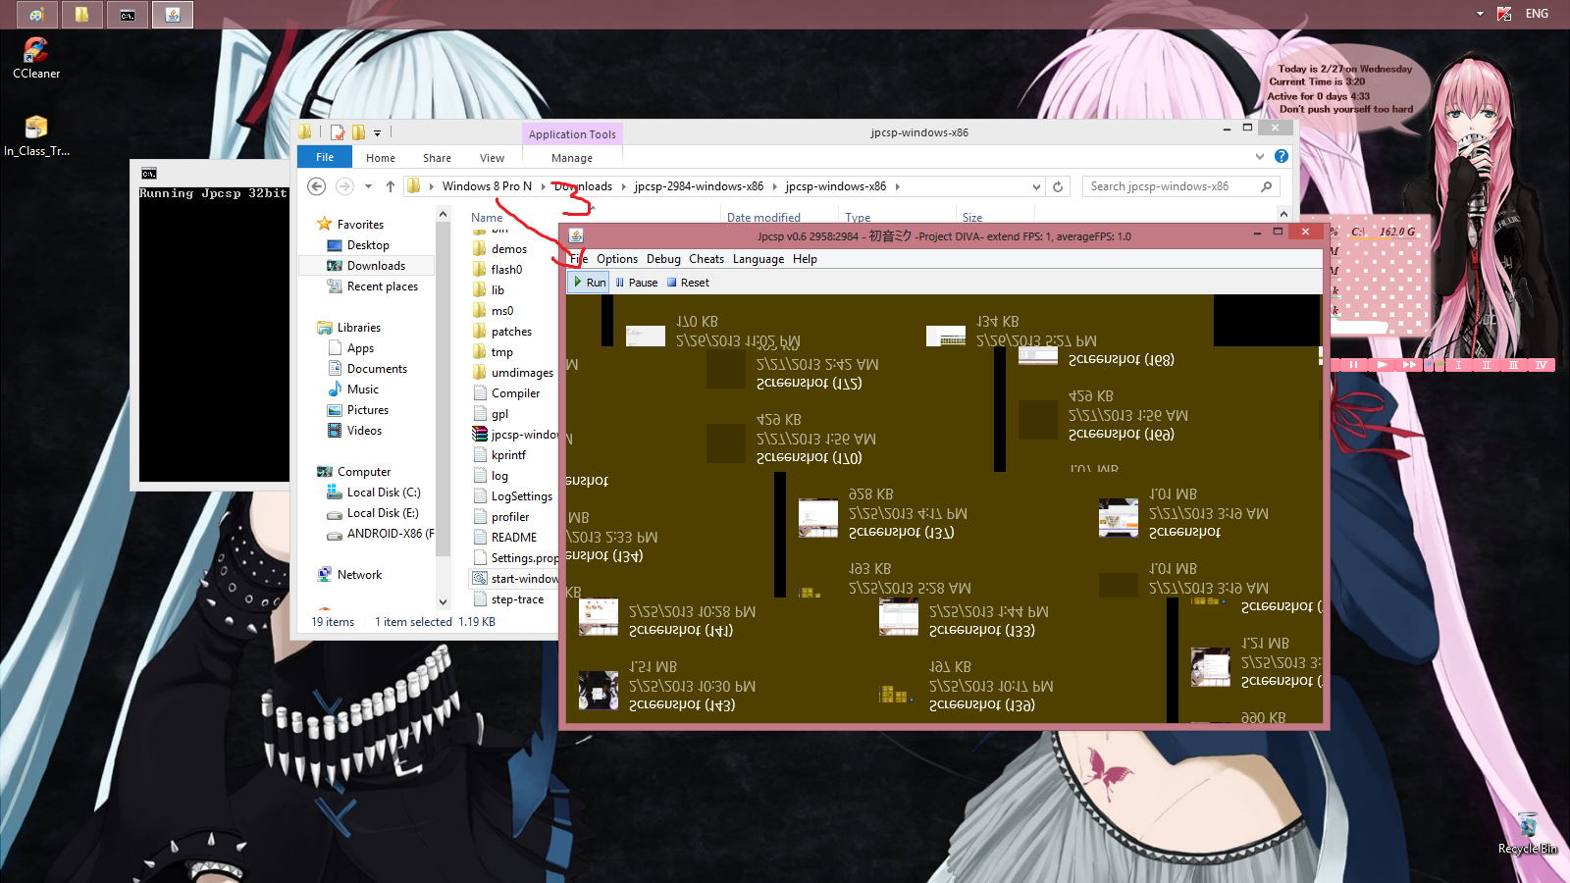Open address bar history dropdown
Screen dimensions: 1570x883
point(1036,186)
